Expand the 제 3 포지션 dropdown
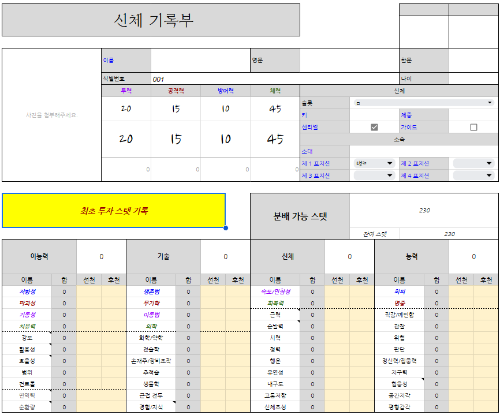 click(374, 175)
